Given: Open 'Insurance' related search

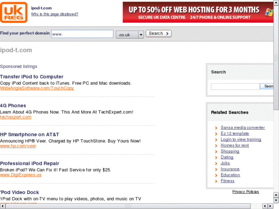Looking at the screenshot, I should (230, 169).
